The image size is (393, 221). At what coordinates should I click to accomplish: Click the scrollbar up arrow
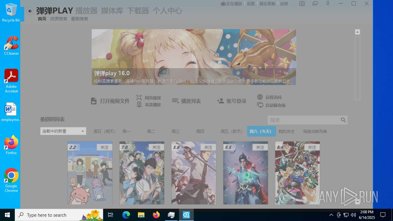[x=357, y=32]
